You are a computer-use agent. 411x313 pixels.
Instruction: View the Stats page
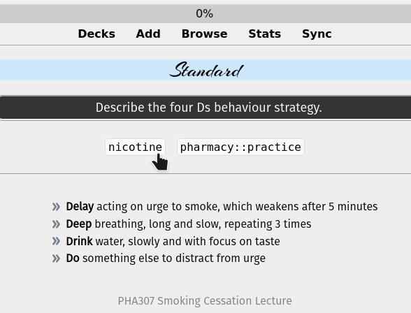click(264, 34)
